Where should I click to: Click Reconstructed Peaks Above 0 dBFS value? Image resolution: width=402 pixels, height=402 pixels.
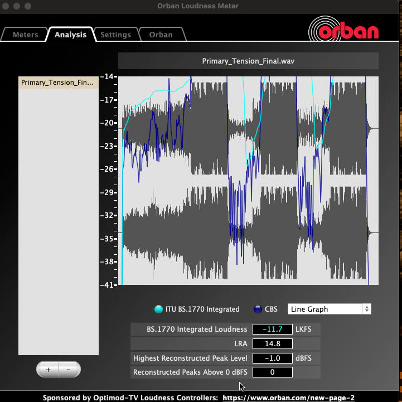tap(272, 372)
